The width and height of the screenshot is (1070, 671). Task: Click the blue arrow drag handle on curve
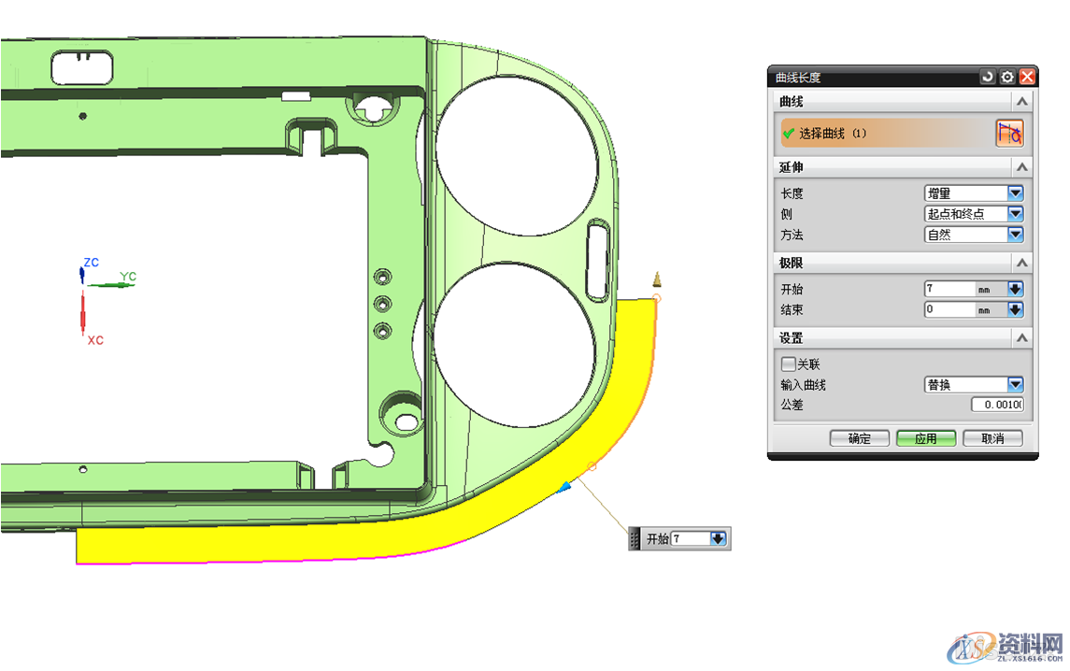(564, 487)
